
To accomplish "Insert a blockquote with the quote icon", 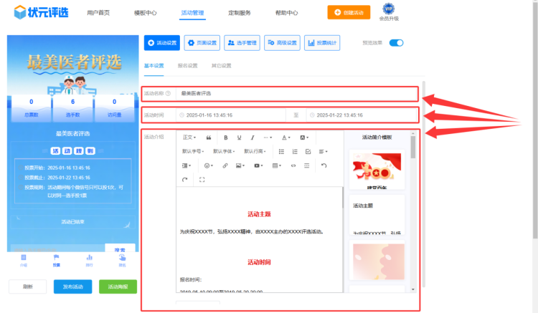I will (209, 138).
